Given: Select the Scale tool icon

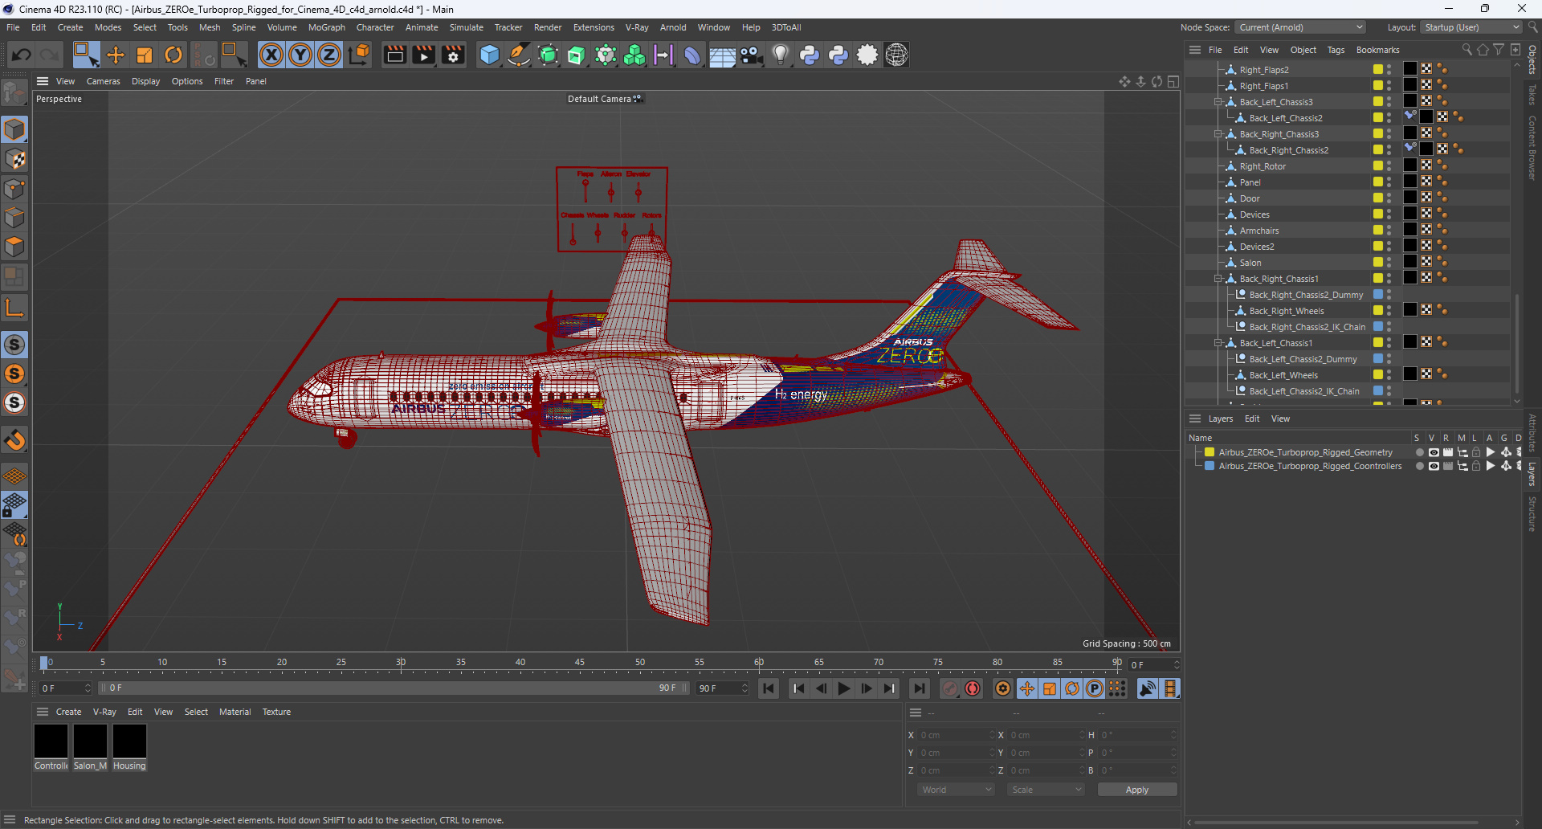Looking at the screenshot, I should point(145,55).
